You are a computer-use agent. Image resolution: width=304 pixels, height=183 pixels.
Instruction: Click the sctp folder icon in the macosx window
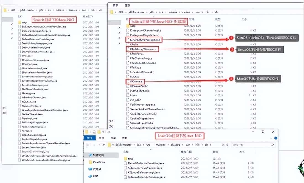(125, 158)
